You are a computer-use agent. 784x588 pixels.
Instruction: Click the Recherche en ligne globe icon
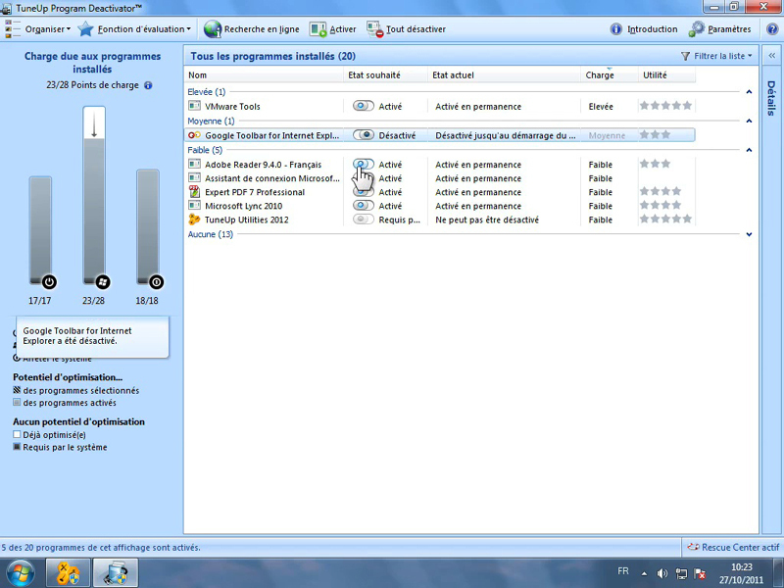click(213, 29)
